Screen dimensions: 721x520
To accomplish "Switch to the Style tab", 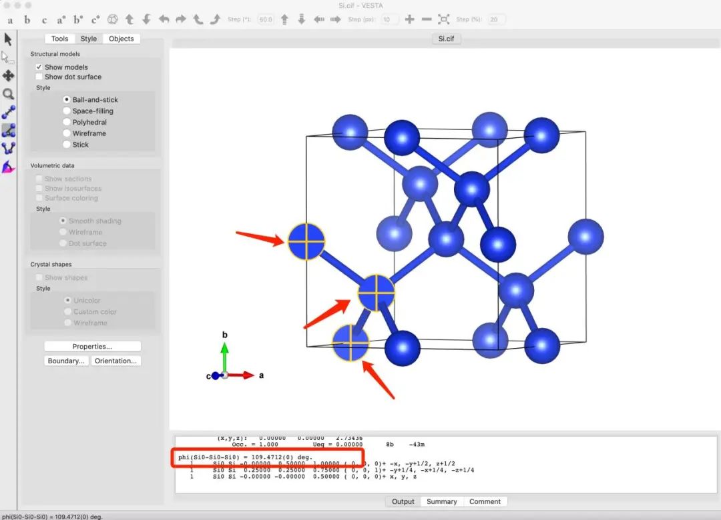I will click(88, 39).
